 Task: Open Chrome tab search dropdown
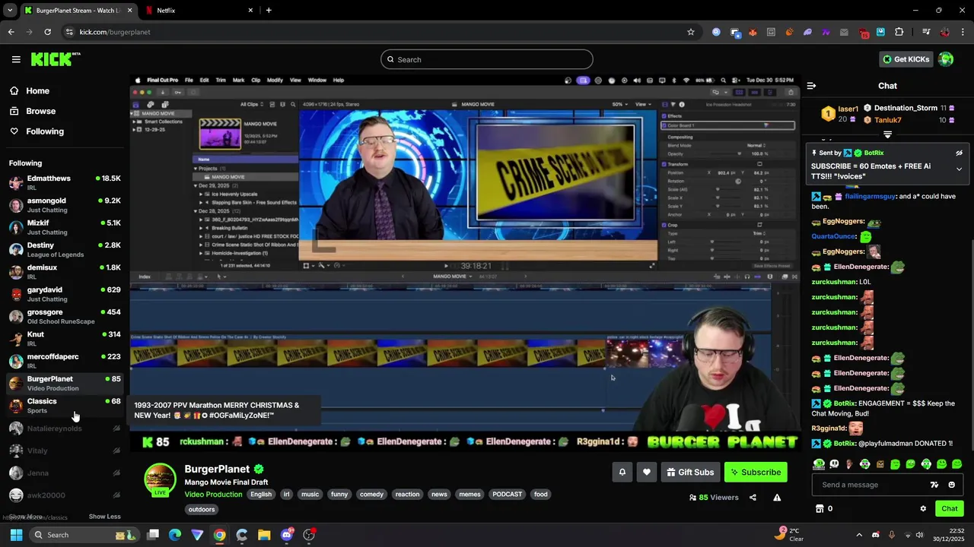tap(10, 10)
